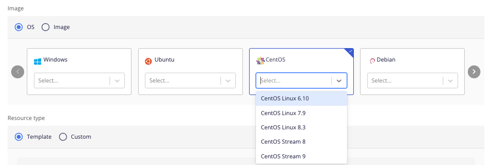Click the Windows logo icon
The width and height of the screenshot is (492, 165).
click(x=38, y=62)
